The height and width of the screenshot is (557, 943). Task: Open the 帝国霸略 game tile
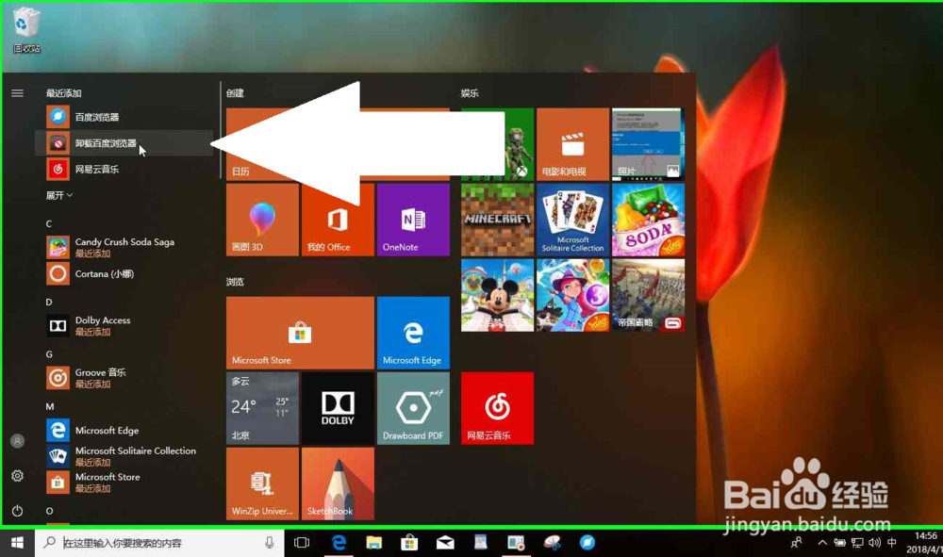pyautogui.click(x=648, y=295)
